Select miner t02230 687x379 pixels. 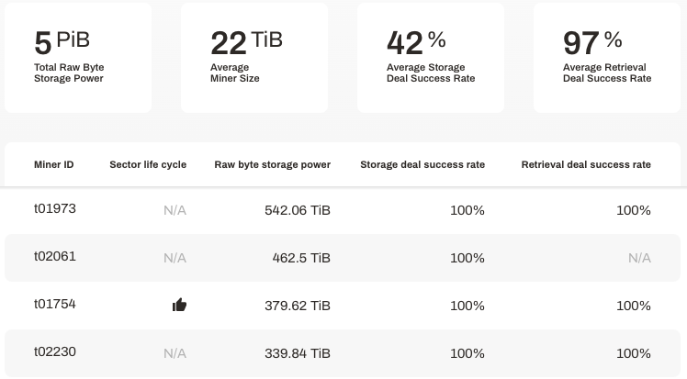point(55,352)
